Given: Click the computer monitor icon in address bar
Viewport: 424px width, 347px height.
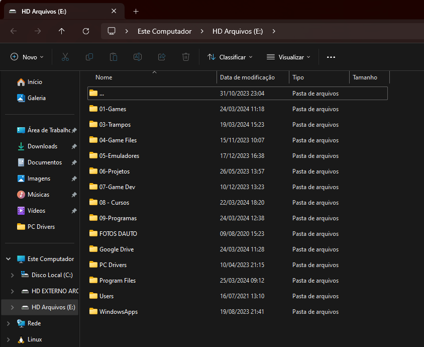Looking at the screenshot, I should point(112,31).
